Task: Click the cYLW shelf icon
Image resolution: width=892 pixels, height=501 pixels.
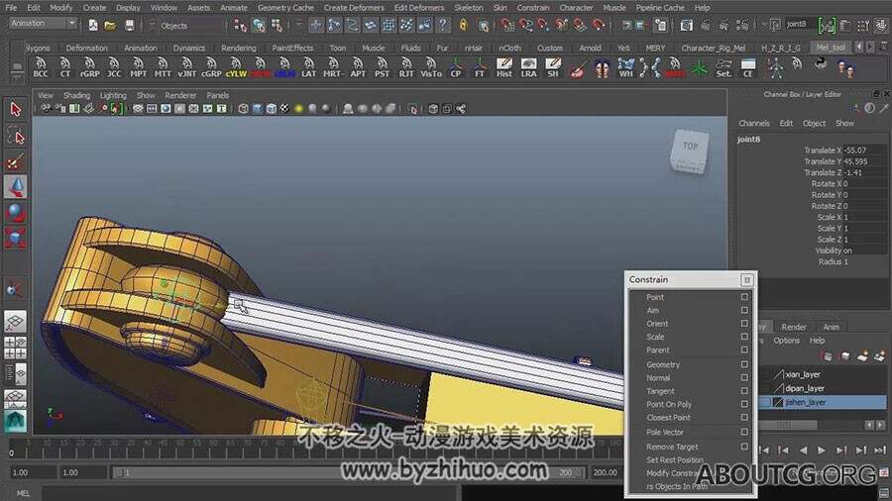Action: [x=236, y=67]
